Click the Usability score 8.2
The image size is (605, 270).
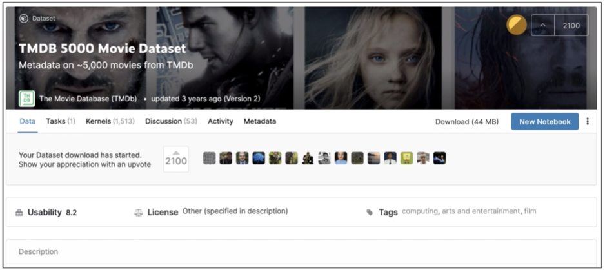tap(72, 213)
